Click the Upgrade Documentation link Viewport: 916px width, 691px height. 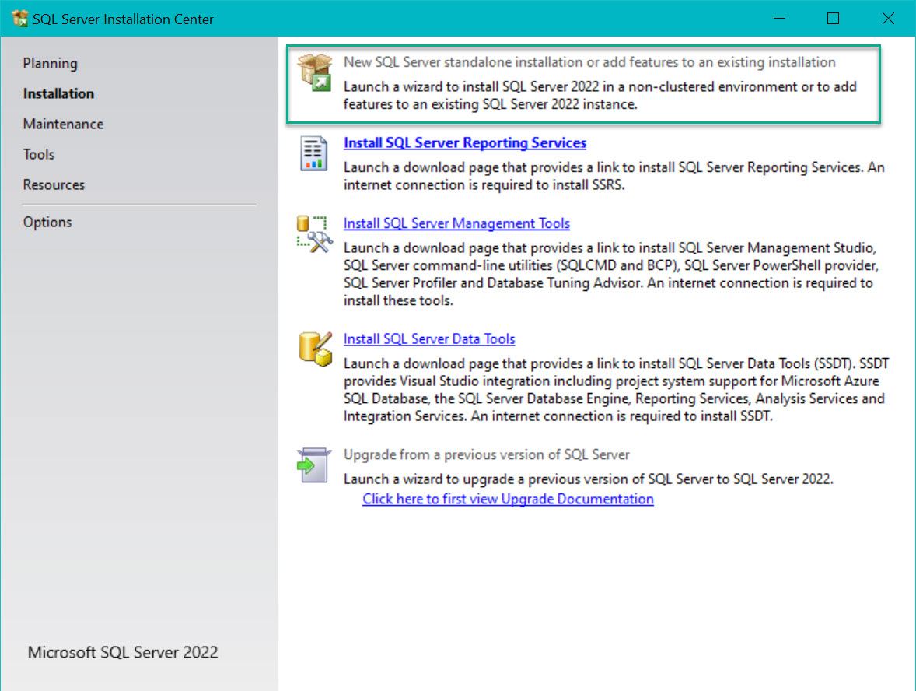click(x=507, y=499)
